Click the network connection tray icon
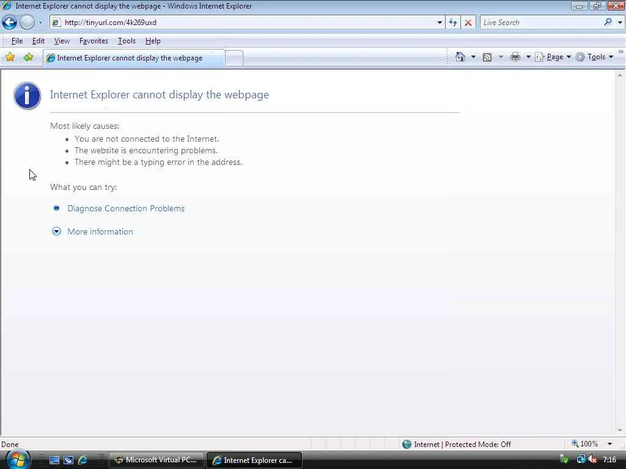 [x=581, y=460]
